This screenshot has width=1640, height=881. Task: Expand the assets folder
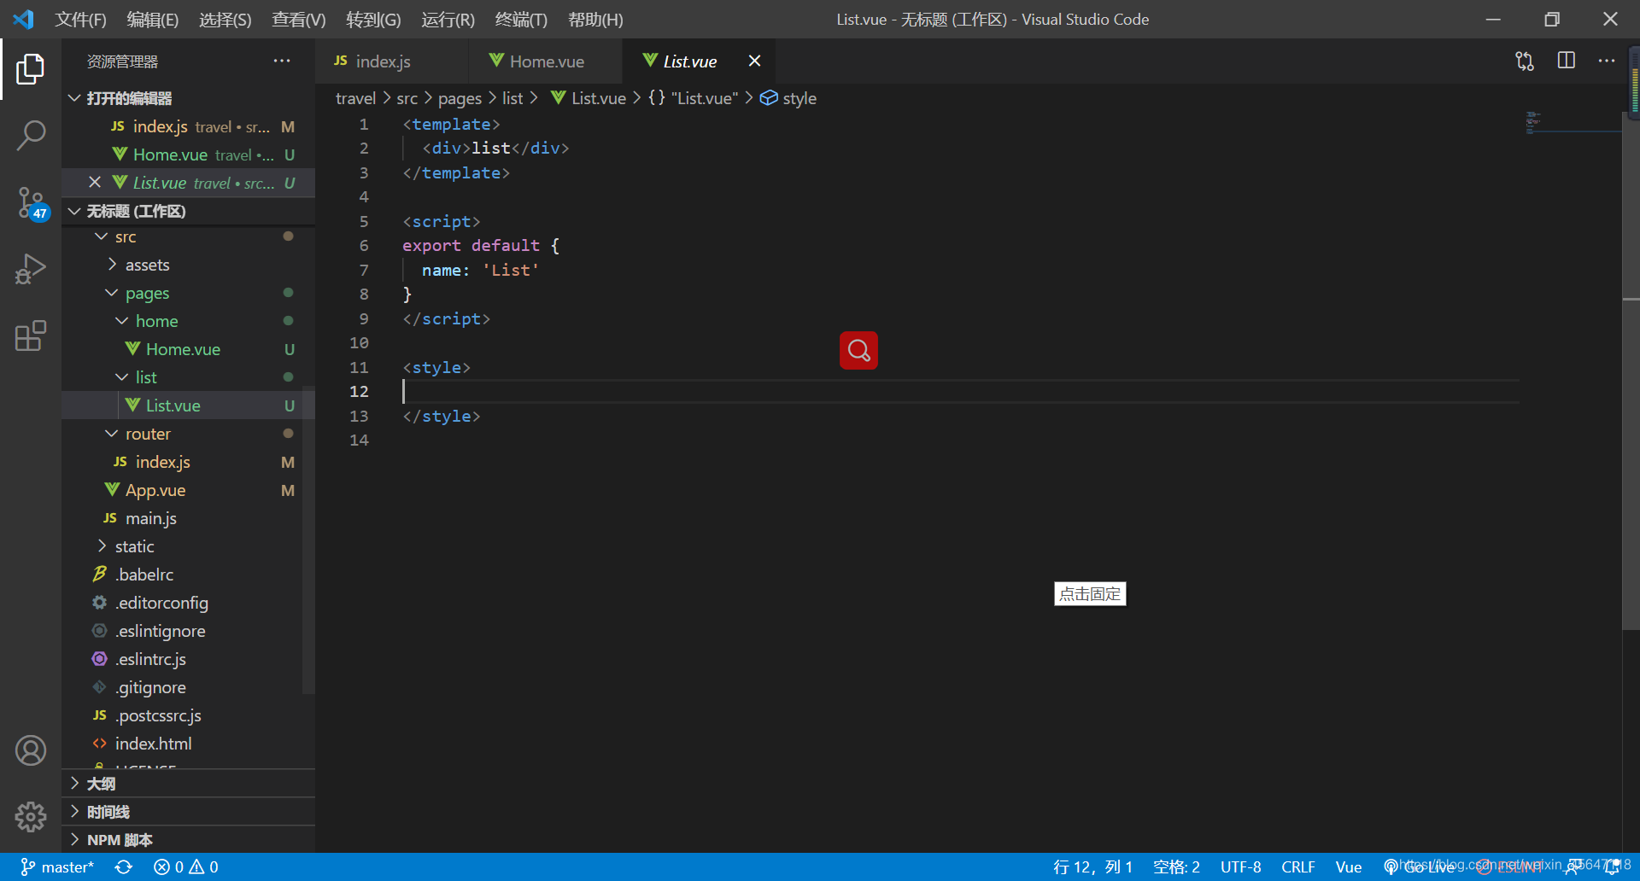(188, 265)
